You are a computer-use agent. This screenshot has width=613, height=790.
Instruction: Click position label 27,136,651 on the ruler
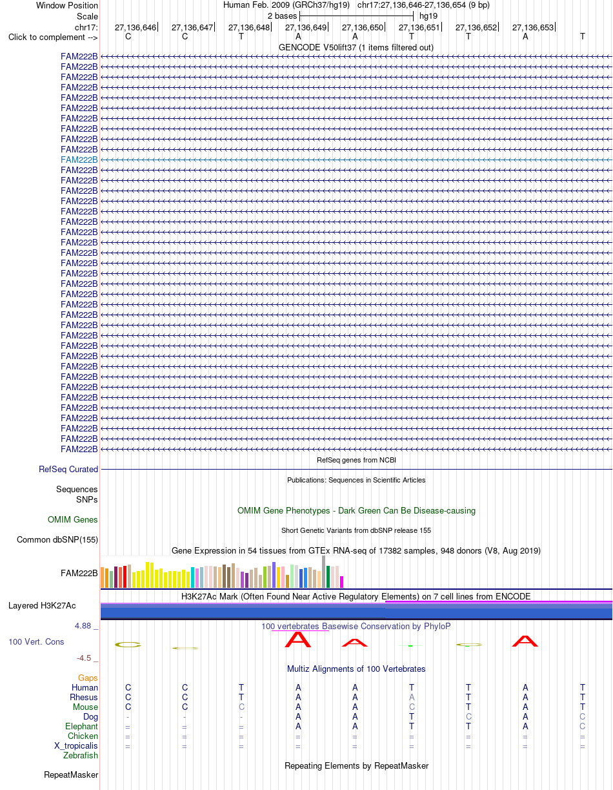point(419,28)
